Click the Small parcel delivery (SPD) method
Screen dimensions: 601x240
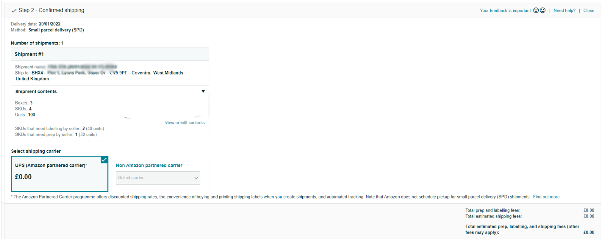pos(56,30)
